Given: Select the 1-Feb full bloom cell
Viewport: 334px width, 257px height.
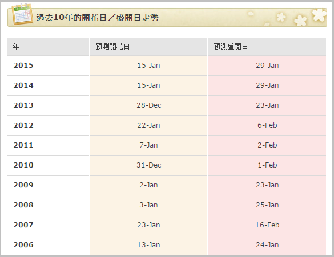Looking at the screenshot, I should click(267, 165).
